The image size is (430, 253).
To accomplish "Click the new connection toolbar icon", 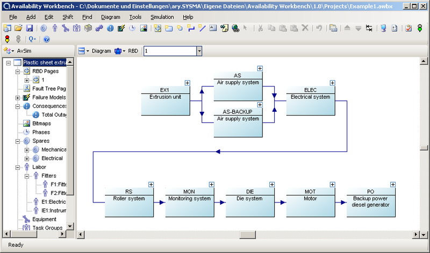I will coord(191,28).
